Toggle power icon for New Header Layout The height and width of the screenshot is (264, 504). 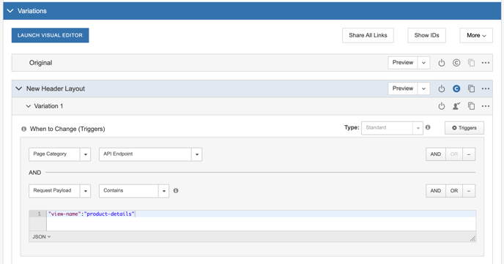[x=441, y=89]
